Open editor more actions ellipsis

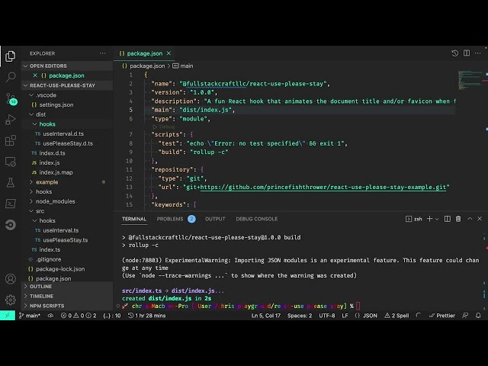pos(478,53)
